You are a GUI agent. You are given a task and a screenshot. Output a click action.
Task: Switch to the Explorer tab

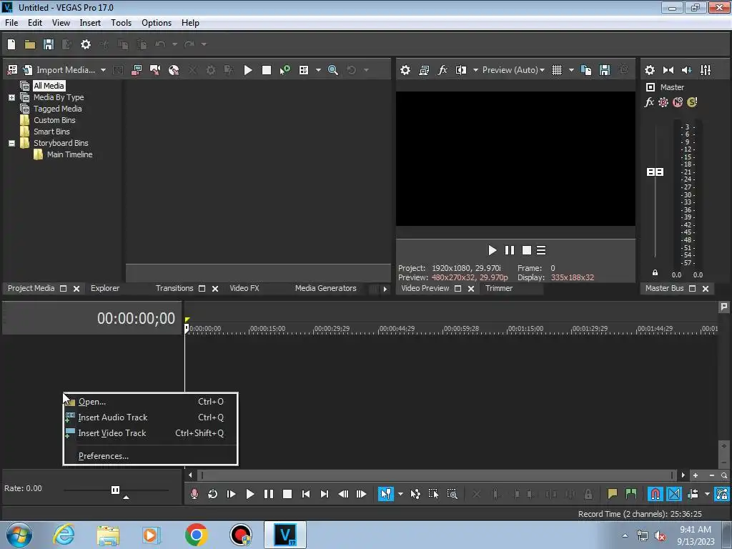pyautogui.click(x=105, y=289)
